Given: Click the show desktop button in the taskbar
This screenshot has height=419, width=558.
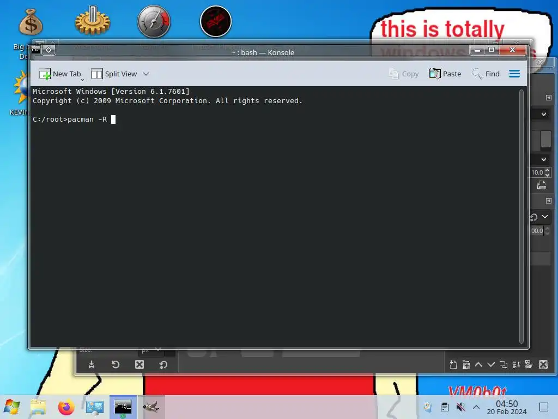Looking at the screenshot, I should (x=544, y=407).
